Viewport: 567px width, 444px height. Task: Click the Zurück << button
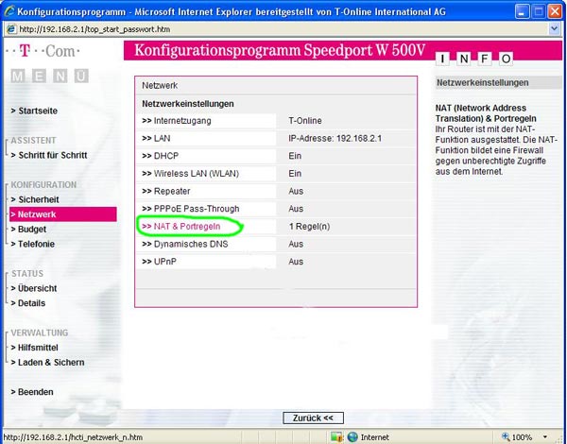313,418
